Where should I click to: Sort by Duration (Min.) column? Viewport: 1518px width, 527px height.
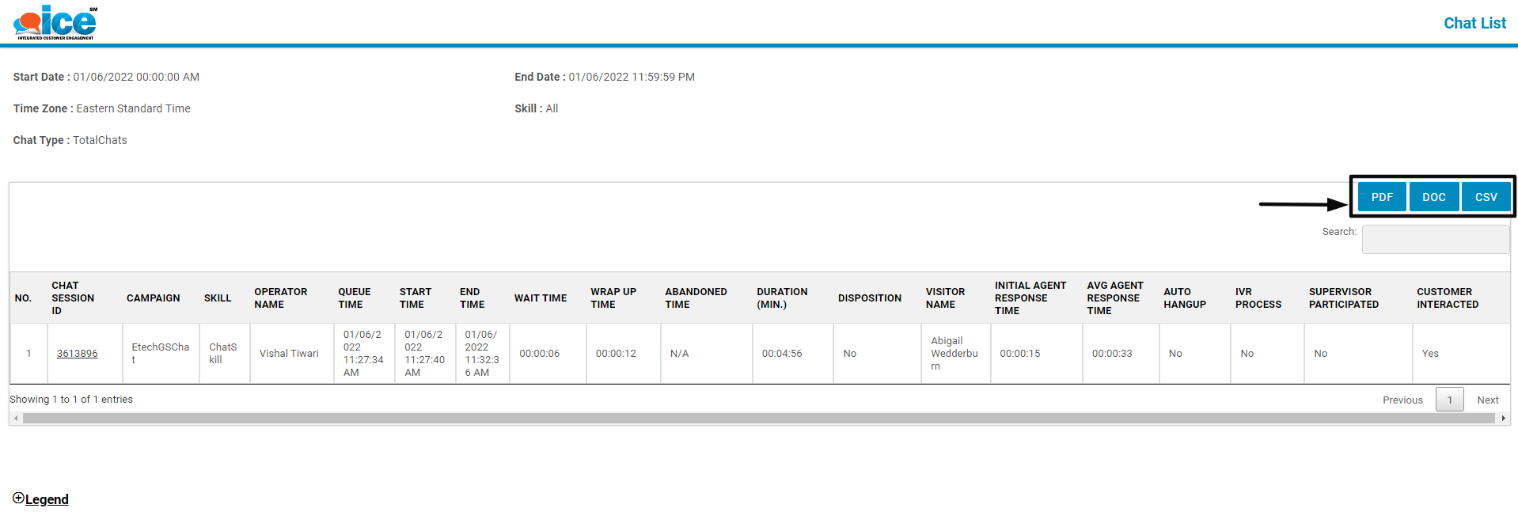pos(781,298)
